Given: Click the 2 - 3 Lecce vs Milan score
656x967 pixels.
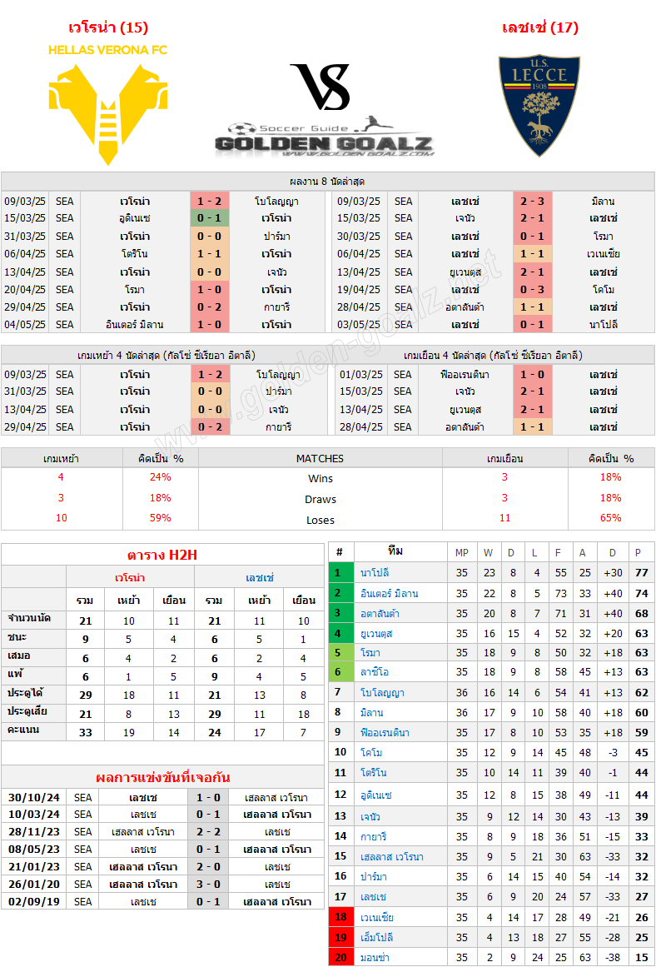Looking at the screenshot, I should point(533,201).
